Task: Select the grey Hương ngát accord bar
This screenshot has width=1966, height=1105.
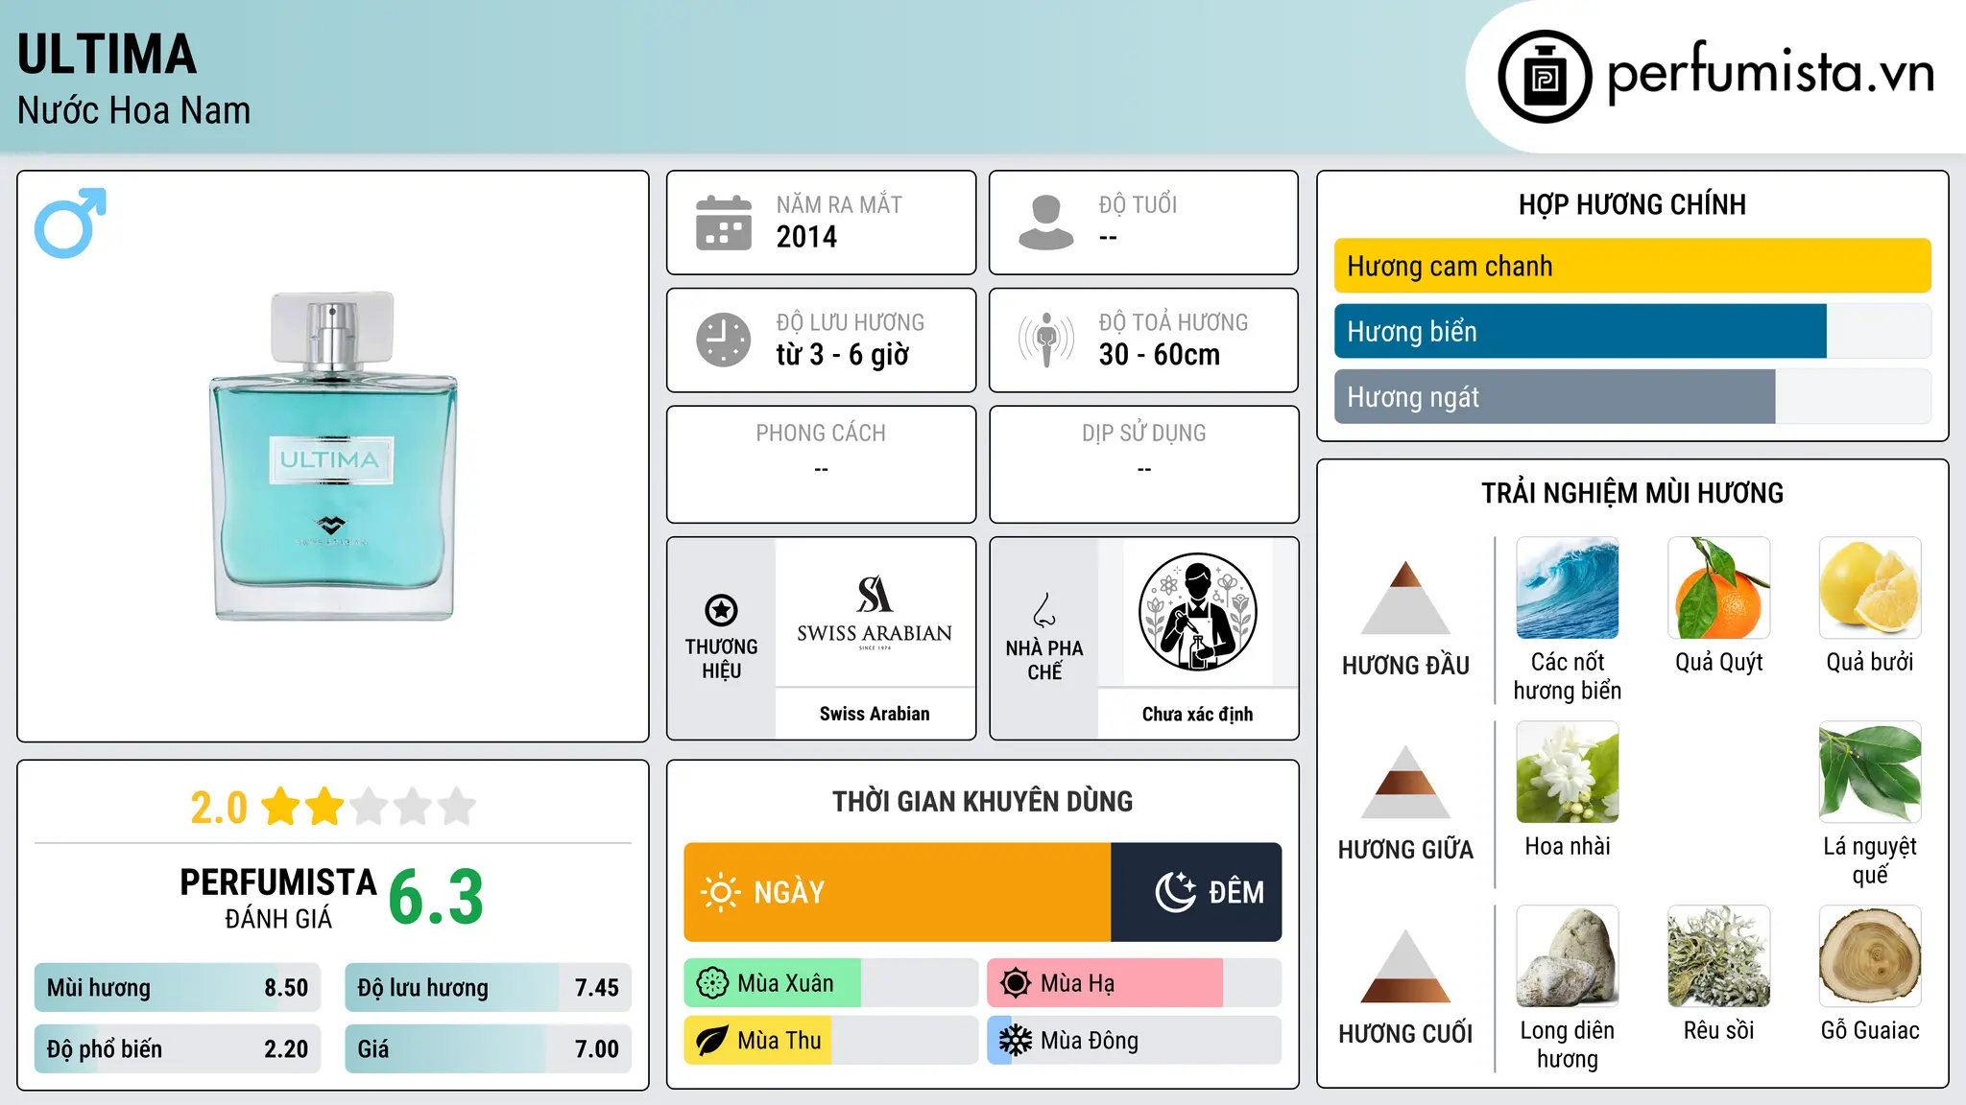Action: tap(1632, 396)
